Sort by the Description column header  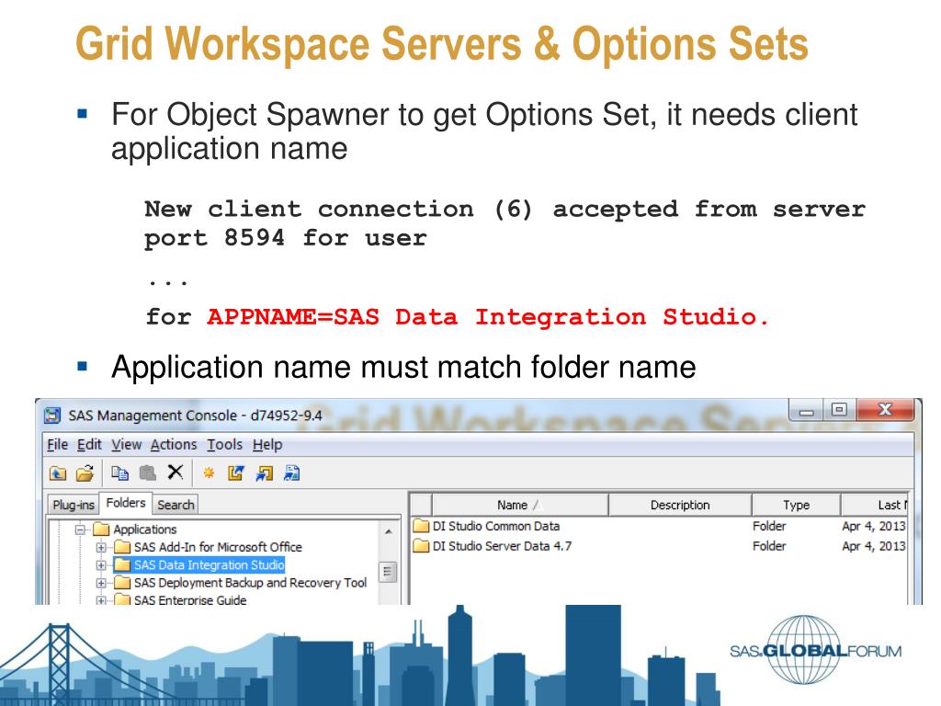tap(680, 505)
